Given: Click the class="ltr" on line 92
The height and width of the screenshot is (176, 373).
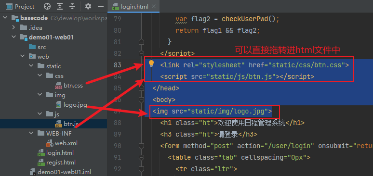Looking at the screenshot, I should pos(212,169).
